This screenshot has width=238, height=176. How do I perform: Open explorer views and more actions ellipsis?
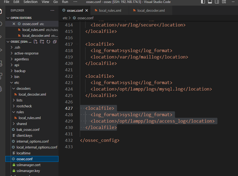[52, 10]
